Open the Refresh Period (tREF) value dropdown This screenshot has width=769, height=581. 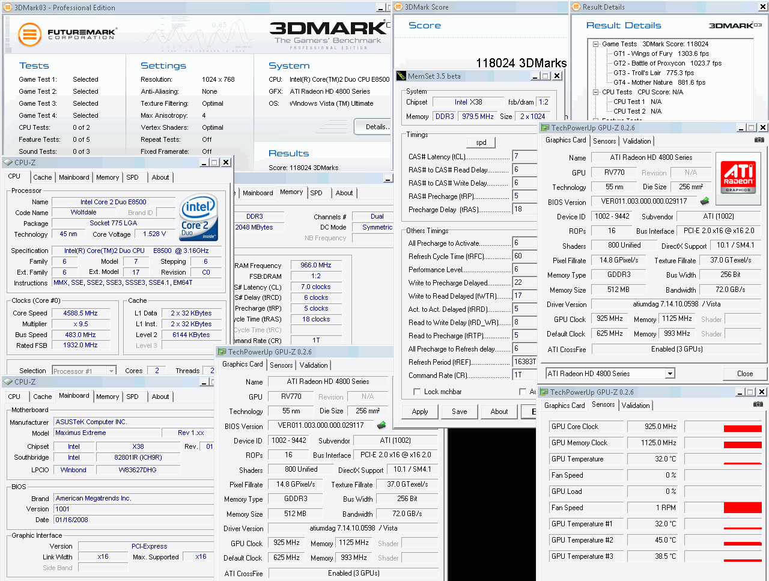tap(524, 362)
